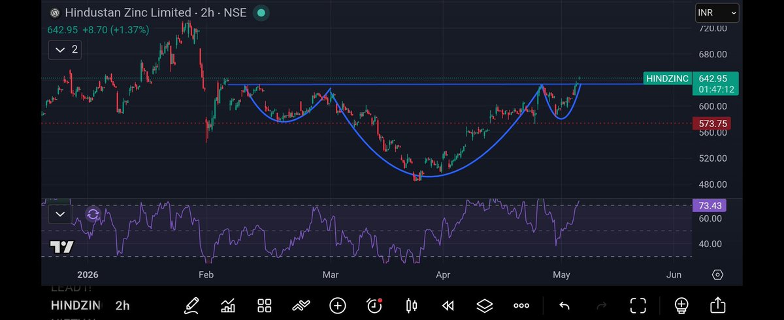This screenshot has height=320, width=784.
Task: Open the indicator templates wavy-lines icon
Action: 301,305
